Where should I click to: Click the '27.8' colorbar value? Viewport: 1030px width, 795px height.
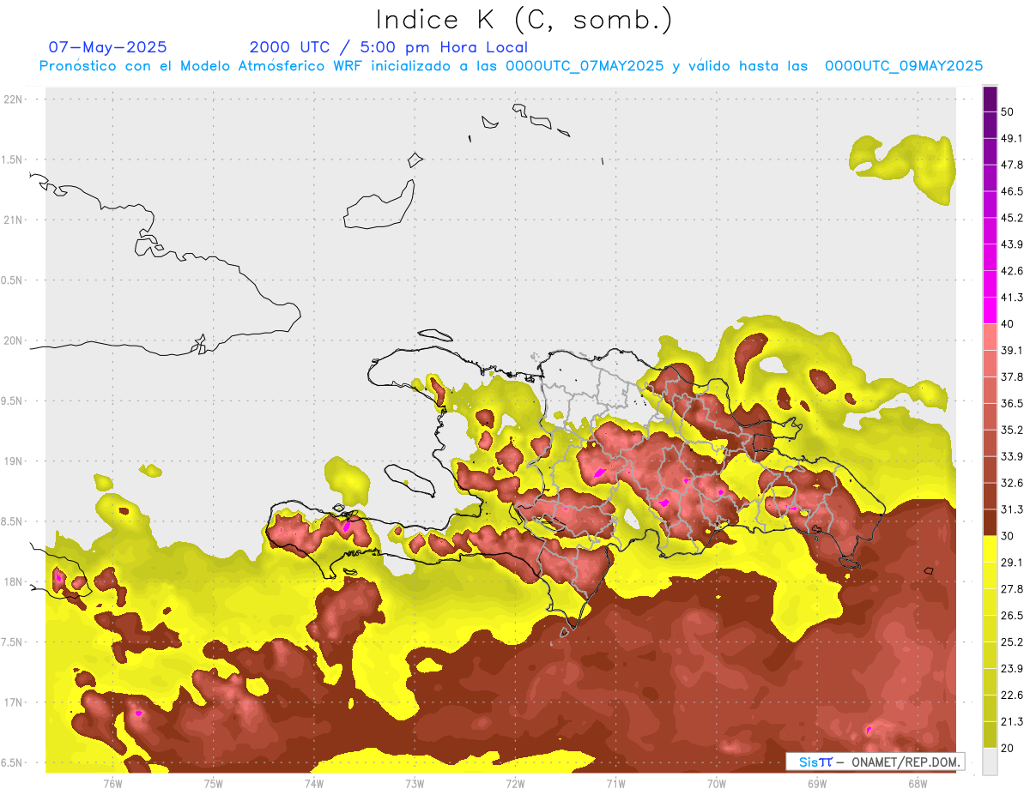[x=1012, y=589]
